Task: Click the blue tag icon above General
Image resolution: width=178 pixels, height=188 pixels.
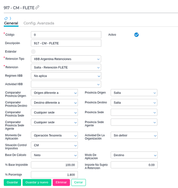Action: pos(6,19)
